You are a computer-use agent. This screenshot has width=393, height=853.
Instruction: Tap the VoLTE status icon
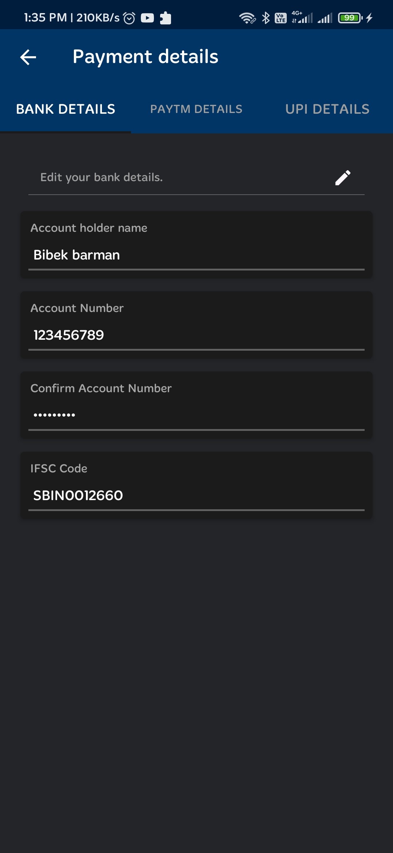coord(281,18)
